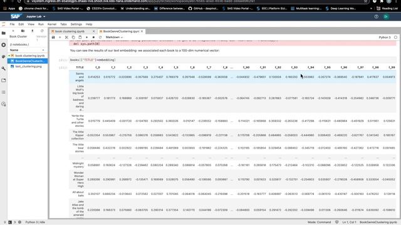Select text_clustering.png in file list
This screenshot has height=225, width=401.
(28, 66)
